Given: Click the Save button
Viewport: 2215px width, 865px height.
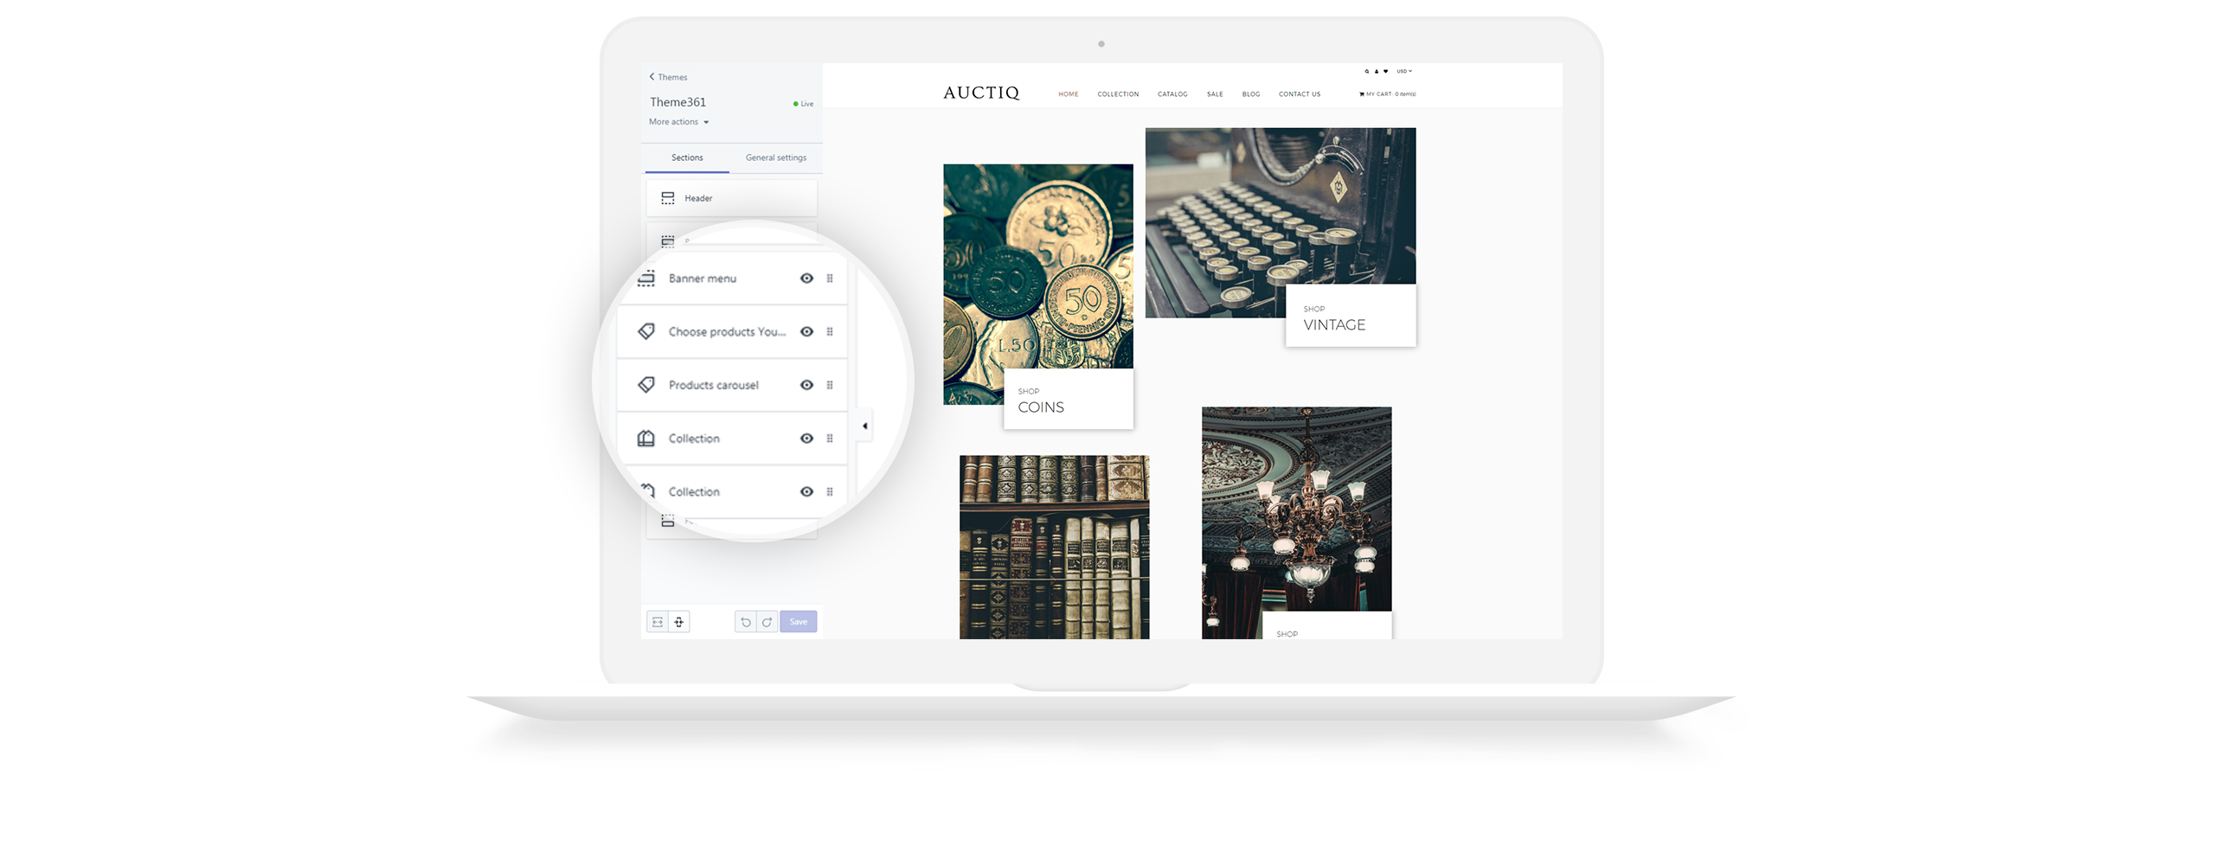Looking at the screenshot, I should click(x=798, y=622).
